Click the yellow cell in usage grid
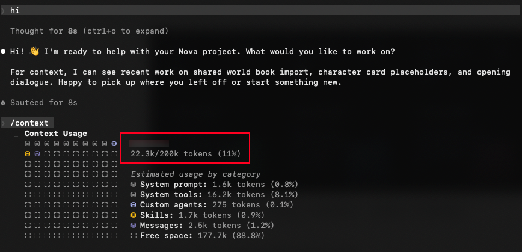 [x=28, y=154]
